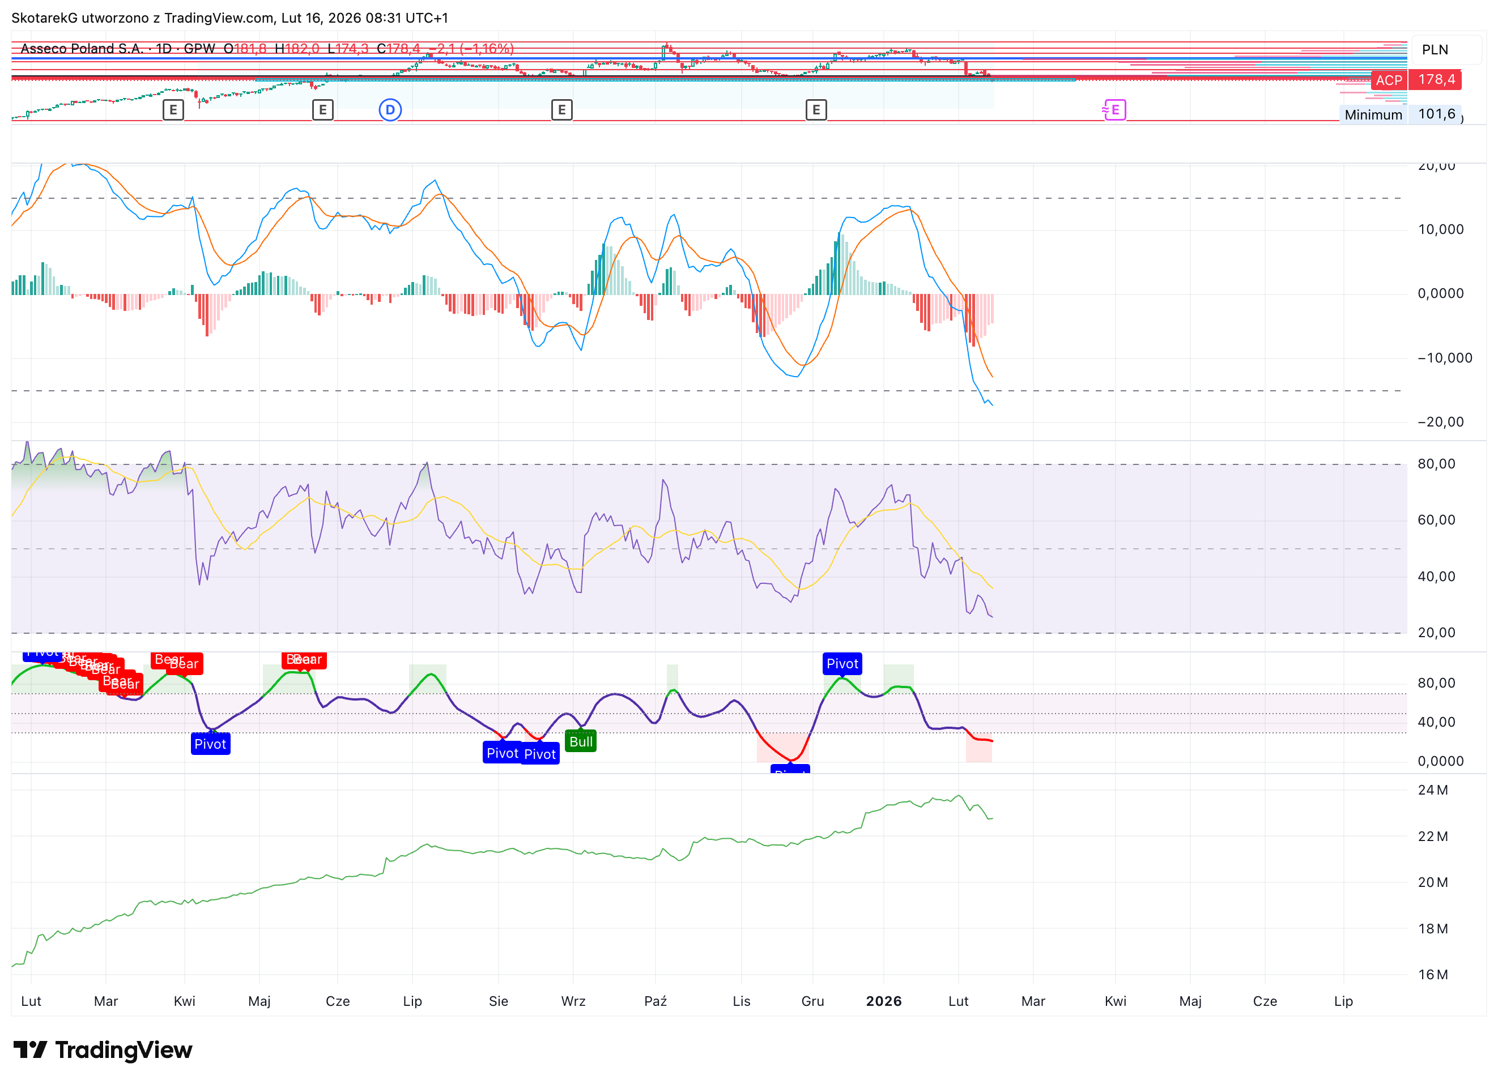
Task: Click the red ACP ticker price tag
Action: pos(1388,80)
